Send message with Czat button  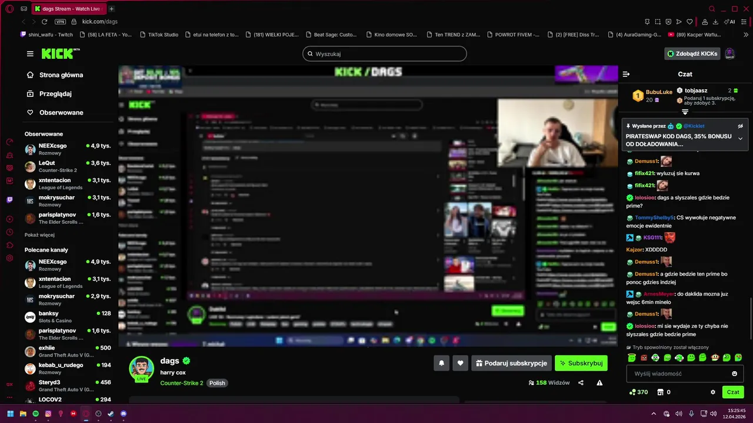point(733,392)
